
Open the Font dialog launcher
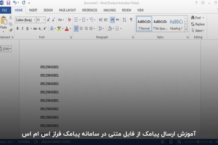click(71, 37)
